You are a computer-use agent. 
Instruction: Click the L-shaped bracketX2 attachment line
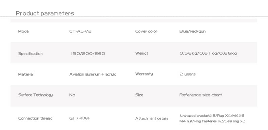click(212, 116)
